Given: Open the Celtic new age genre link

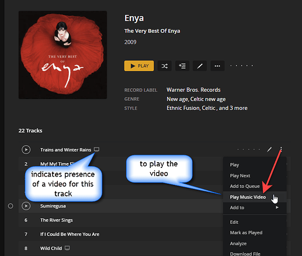Looking at the screenshot, I should click(208, 99).
